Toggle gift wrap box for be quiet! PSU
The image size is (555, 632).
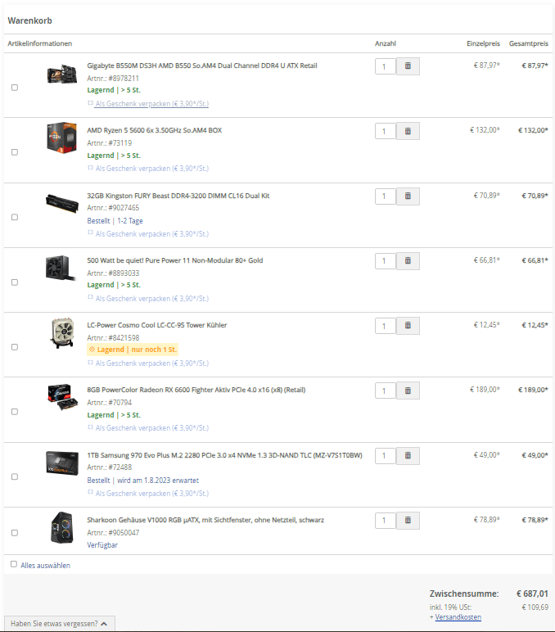pos(90,297)
